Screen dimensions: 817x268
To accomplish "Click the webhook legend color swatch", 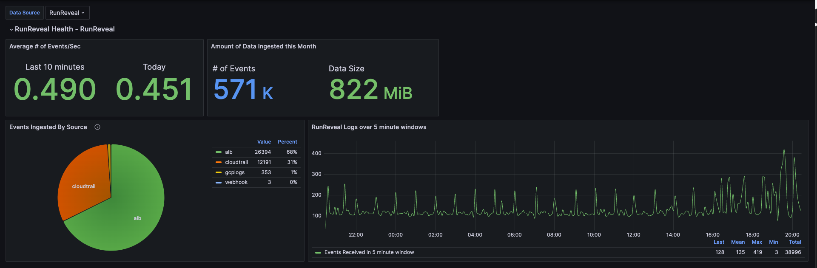I will point(219,182).
